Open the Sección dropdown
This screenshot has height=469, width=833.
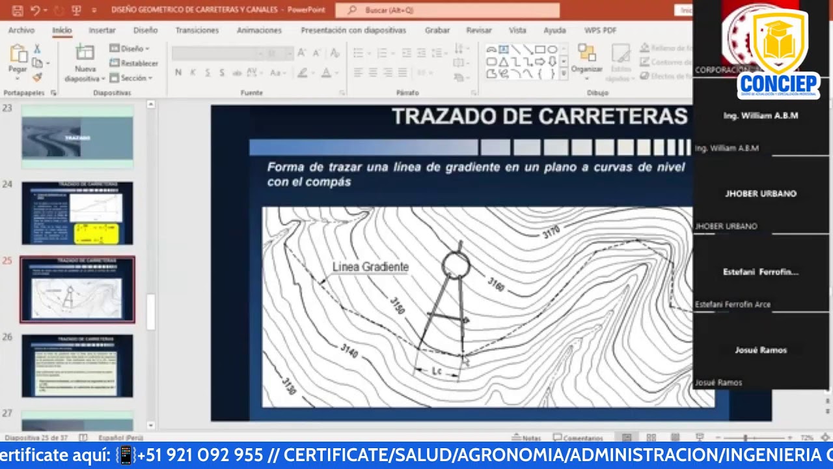coord(131,78)
